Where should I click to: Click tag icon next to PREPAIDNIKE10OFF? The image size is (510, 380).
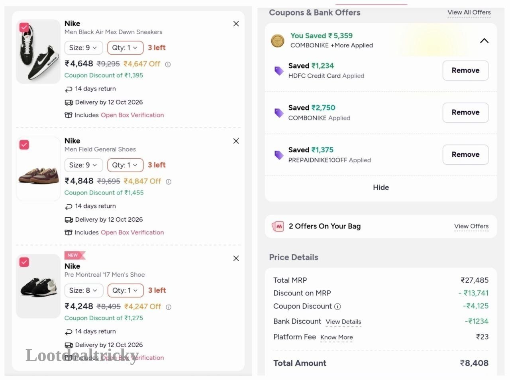click(x=279, y=155)
